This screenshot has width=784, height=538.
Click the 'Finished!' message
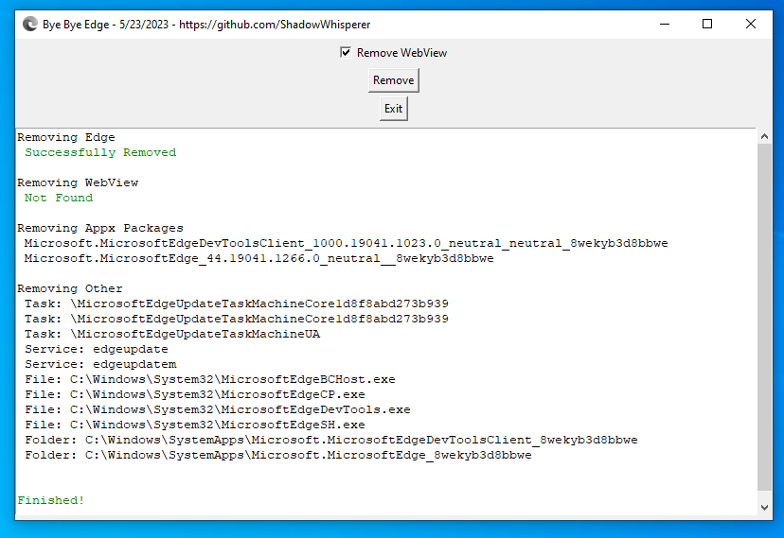pyautogui.click(x=51, y=500)
